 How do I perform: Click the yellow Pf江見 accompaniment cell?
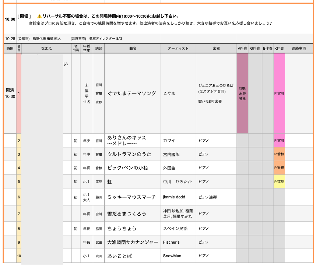pyautogui.click(x=279, y=181)
